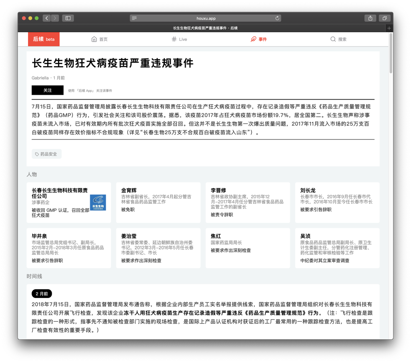Open the Reader view icon in address bar
Image resolution: width=411 pixels, height=363 pixels.
pos(134,18)
